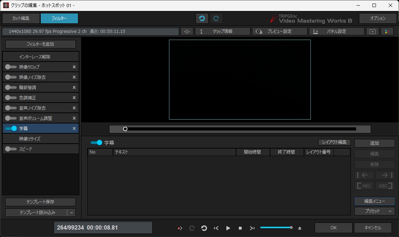Jump to the next frame marker icon
Image resolution: width=399 pixels, height=237 pixels.
coord(252,228)
